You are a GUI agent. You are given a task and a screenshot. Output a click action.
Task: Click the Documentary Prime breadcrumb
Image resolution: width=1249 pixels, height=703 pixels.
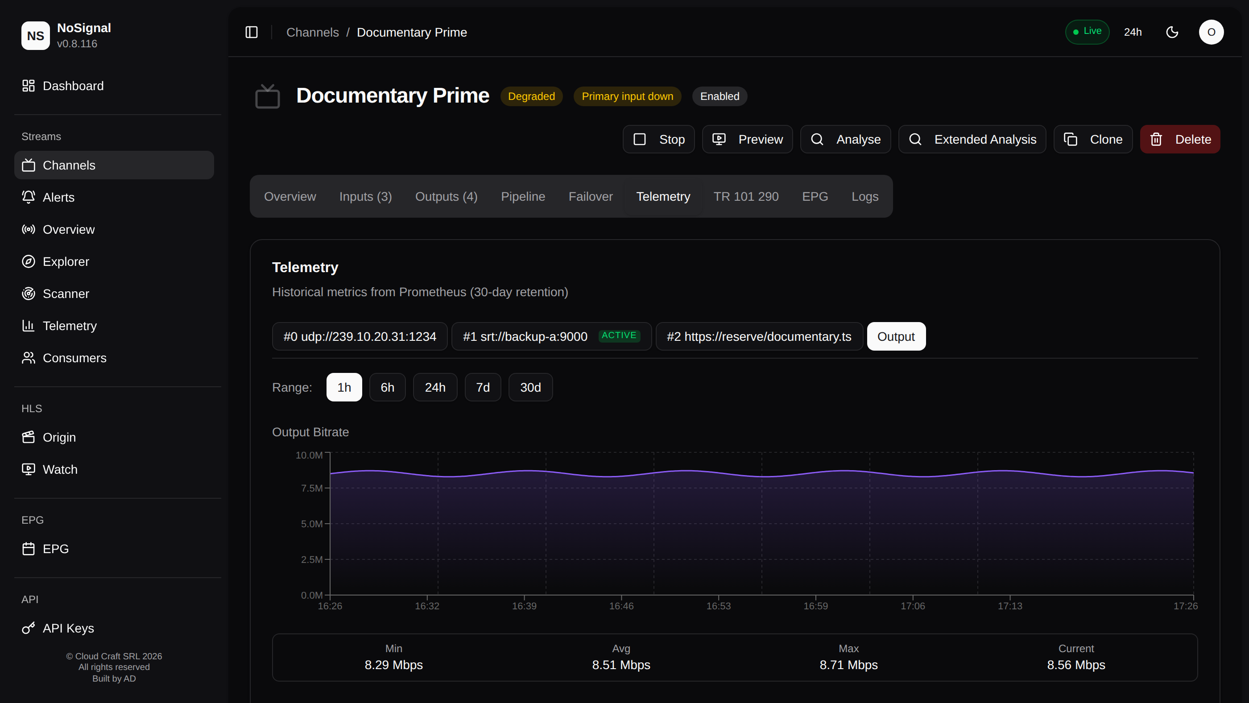point(412,32)
